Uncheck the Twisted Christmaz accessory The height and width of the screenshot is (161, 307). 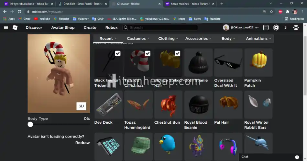click(x=148, y=53)
